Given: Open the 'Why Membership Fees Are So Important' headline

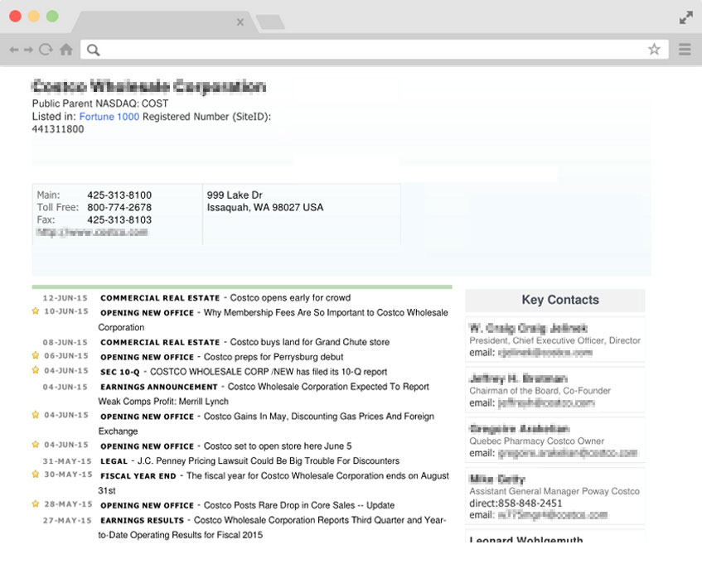Looking at the screenshot, I should click(x=274, y=320).
